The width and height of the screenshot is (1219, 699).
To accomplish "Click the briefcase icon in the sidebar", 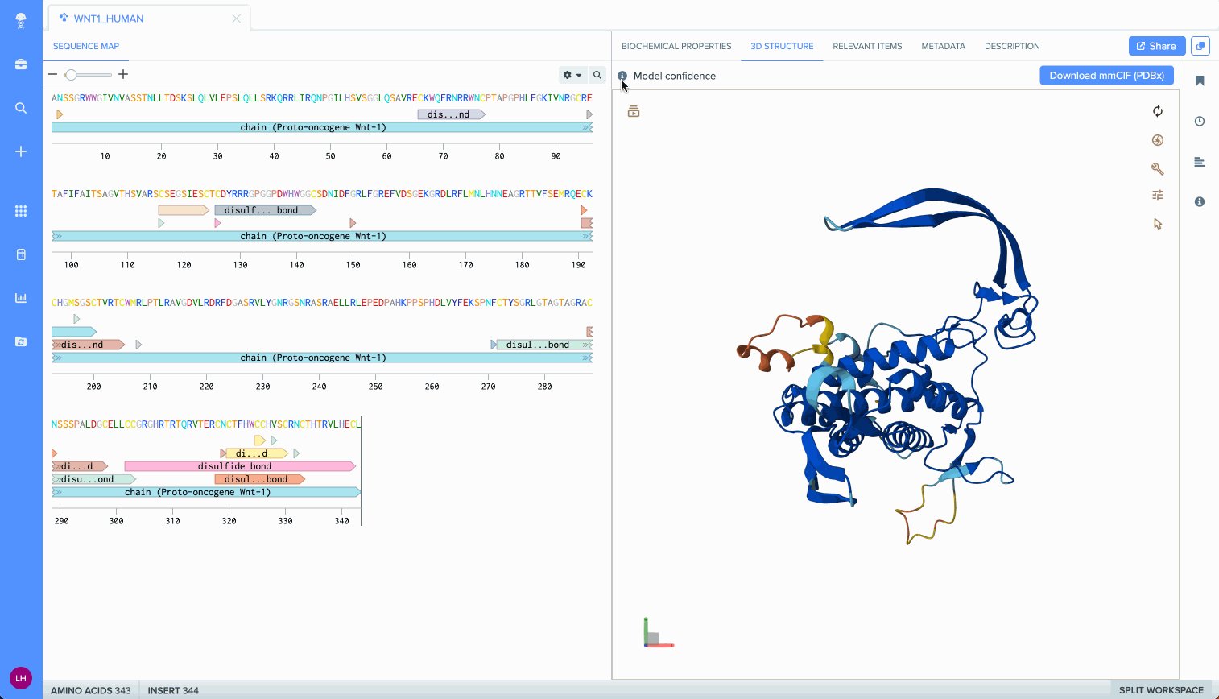I will point(20,64).
